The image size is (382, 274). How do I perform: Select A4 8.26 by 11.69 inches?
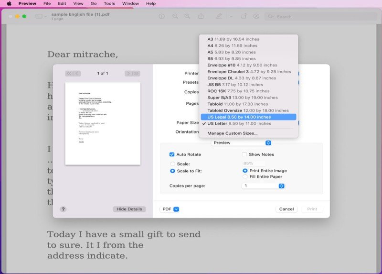248,45
